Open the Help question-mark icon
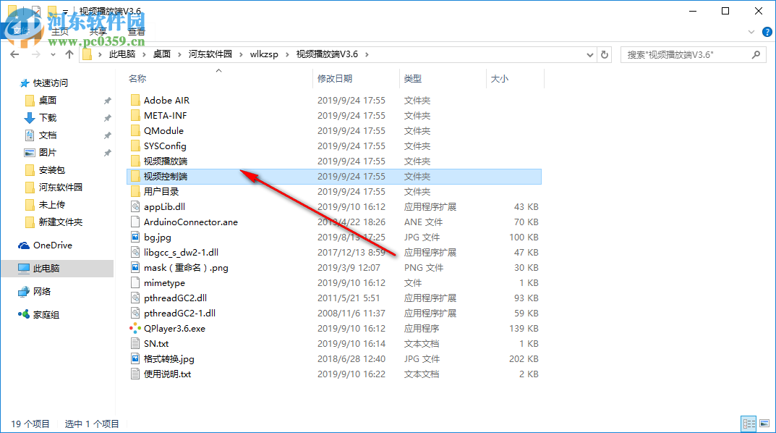Image resolution: width=776 pixels, height=433 pixels. coord(767,31)
